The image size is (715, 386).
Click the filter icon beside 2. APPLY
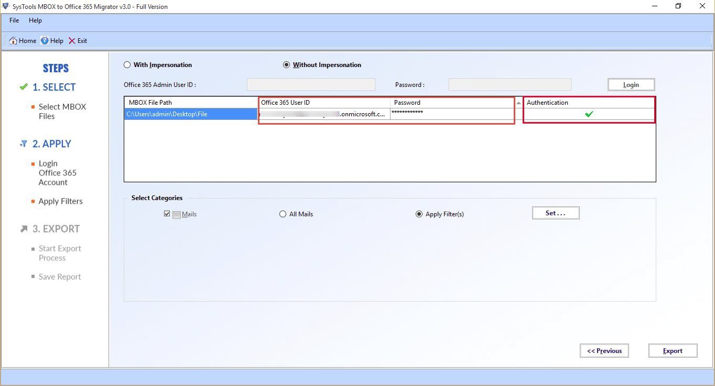pos(23,144)
